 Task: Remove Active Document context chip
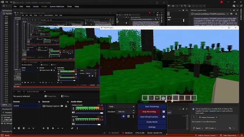click(x=217, y=117)
